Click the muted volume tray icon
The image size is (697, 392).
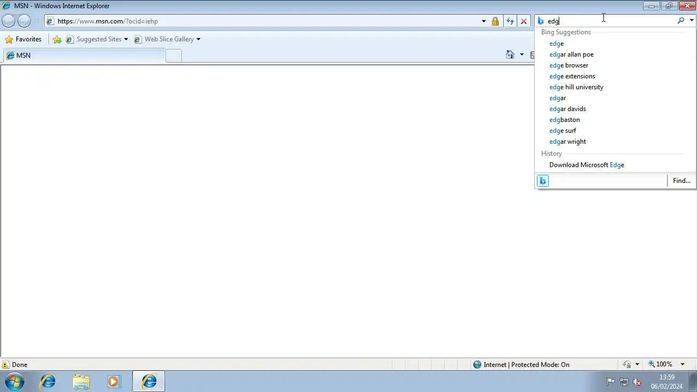click(637, 382)
